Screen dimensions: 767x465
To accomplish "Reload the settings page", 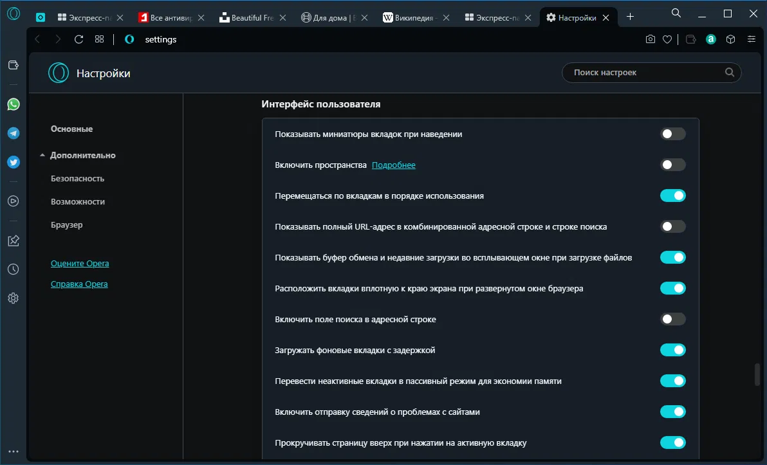I will 79,39.
